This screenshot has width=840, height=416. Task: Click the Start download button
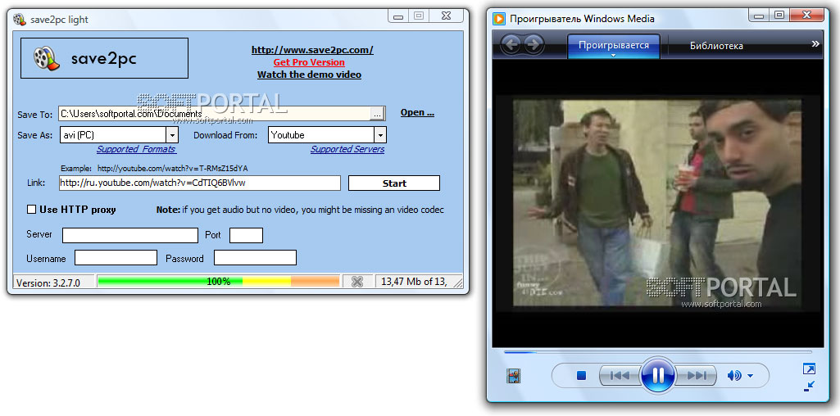click(394, 183)
